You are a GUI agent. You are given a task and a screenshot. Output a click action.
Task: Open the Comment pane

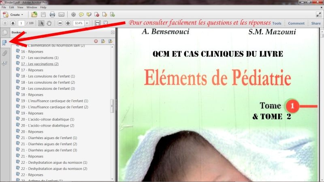[296, 23]
